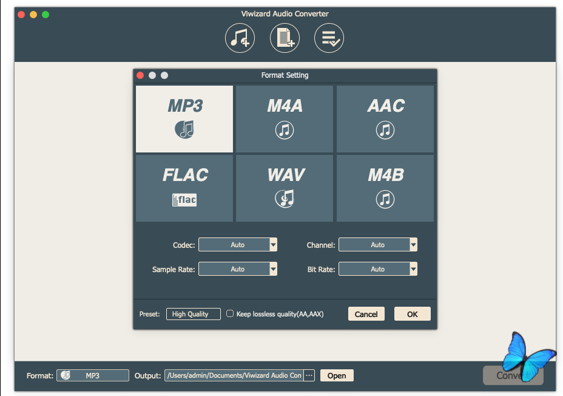Screen dimensions: 563x396
Task: Select the M4B format tile
Action: coord(385,188)
